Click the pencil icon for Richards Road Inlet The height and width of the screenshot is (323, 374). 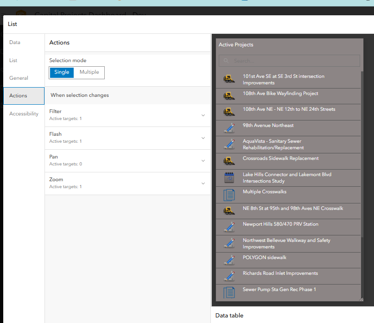(229, 276)
